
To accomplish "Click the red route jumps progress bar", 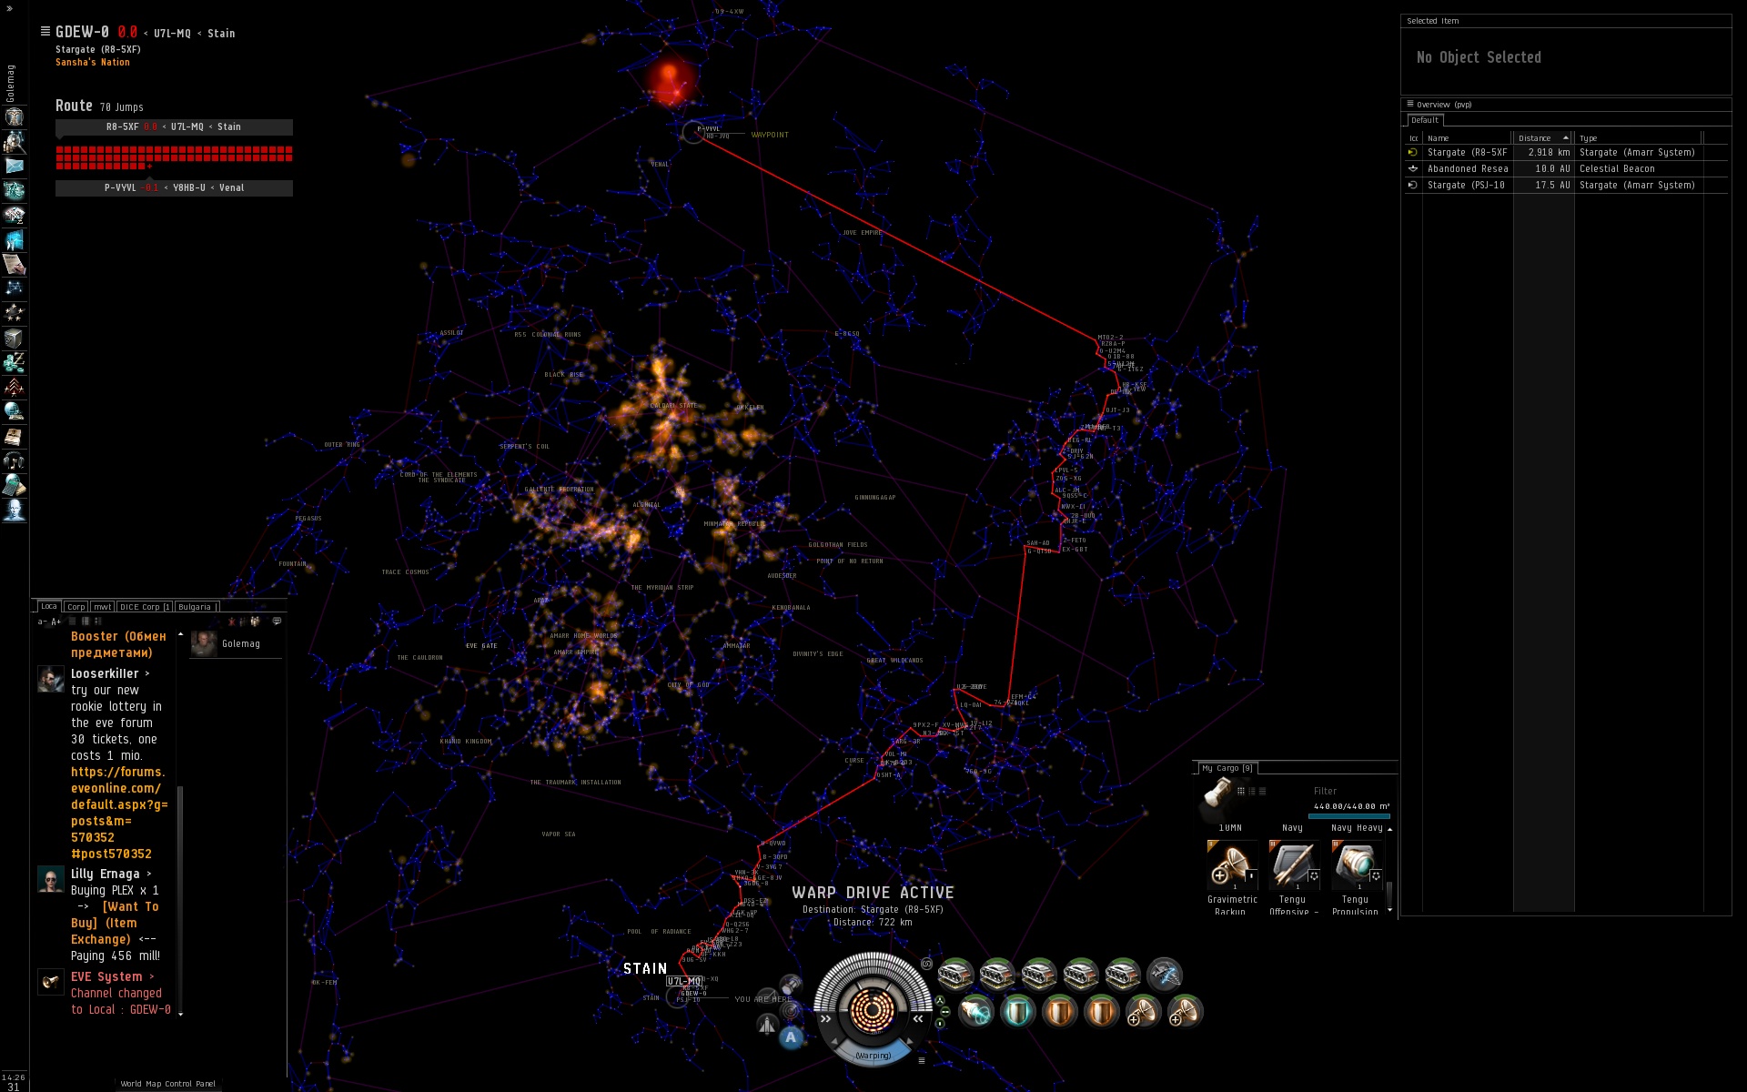I will 174,157.
